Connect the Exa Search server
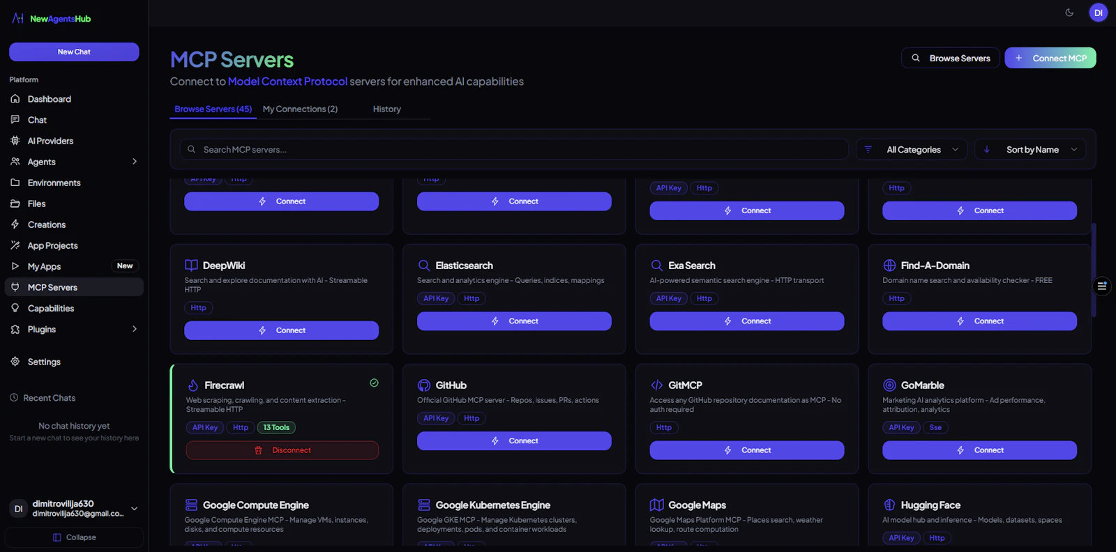 tap(747, 321)
